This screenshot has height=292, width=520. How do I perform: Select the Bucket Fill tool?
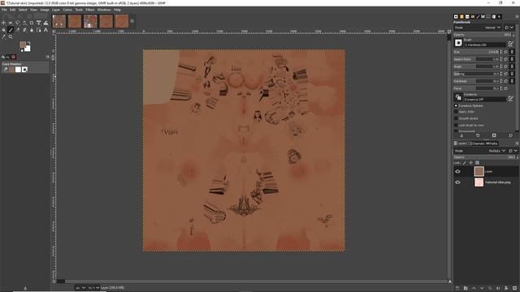point(3,30)
